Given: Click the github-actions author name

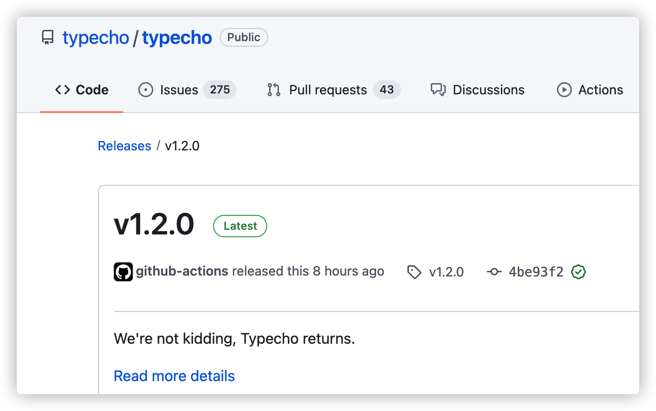Looking at the screenshot, I should pos(182,271).
